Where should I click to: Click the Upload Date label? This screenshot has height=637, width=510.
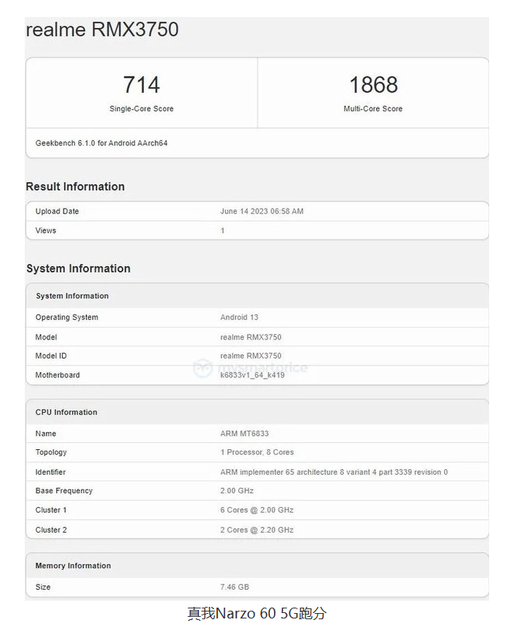point(57,211)
